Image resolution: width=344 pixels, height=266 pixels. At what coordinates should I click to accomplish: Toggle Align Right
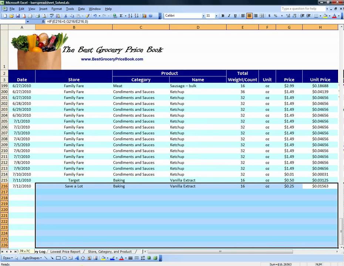tap(255, 16)
